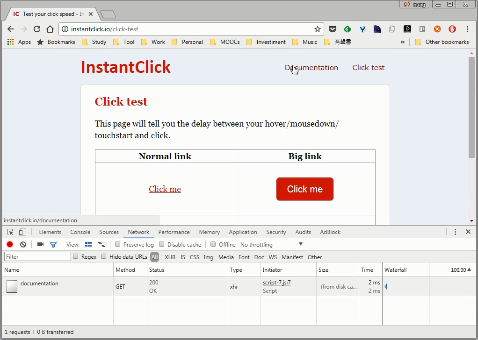View site information icon in address bar
Image resolution: width=478 pixels, height=340 pixels.
[x=65, y=29]
